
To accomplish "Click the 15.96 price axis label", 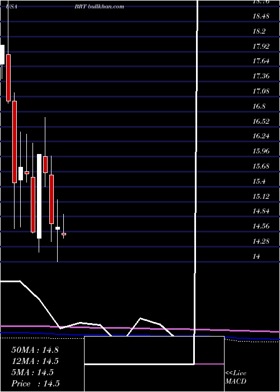I will tap(261, 151).
